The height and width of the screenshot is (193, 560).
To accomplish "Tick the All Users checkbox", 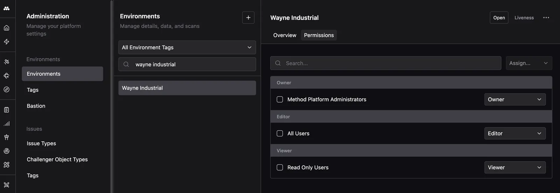I will pos(280,133).
